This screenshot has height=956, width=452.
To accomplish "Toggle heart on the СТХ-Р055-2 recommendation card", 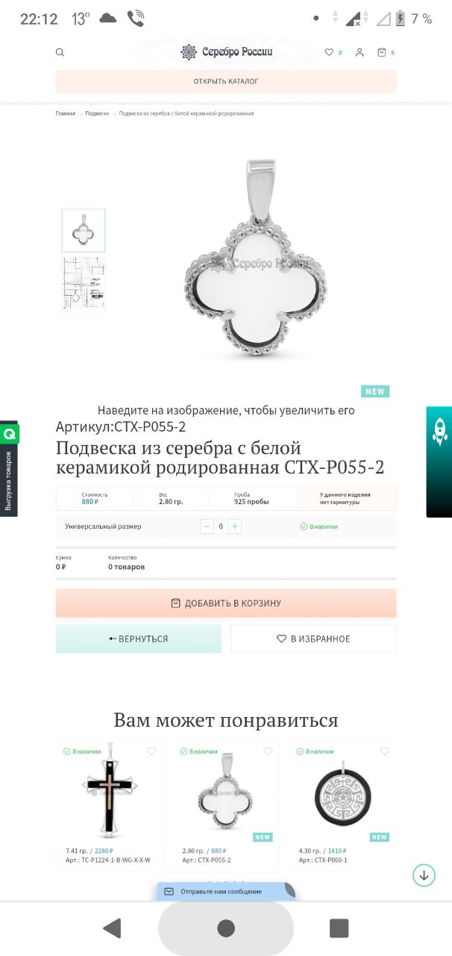I will click(268, 751).
